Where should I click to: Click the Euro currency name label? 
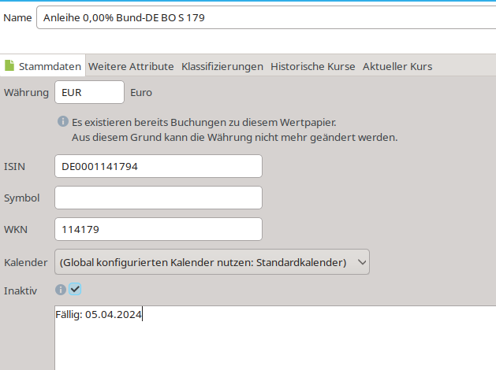(141, 92)
